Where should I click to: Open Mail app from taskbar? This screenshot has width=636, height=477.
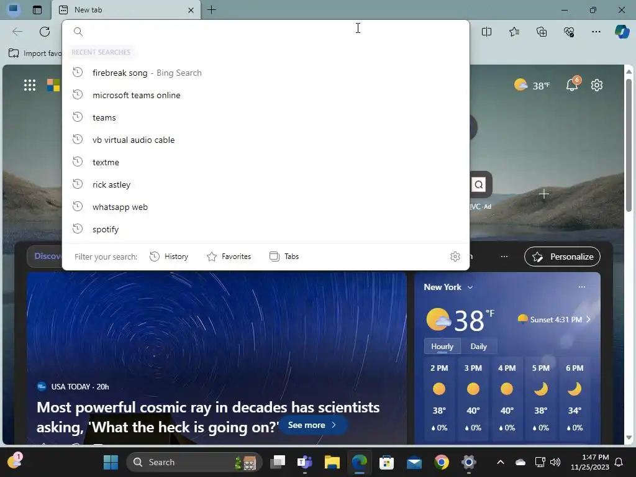[x=414, y=462]
